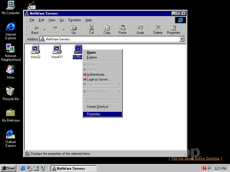Maximize the NetWare Servers window
The height and width of the screenshot is (172, 230).
point(178,13)
